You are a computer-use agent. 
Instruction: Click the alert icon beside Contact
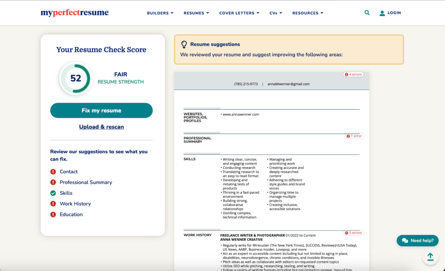[x=53, y=171]
